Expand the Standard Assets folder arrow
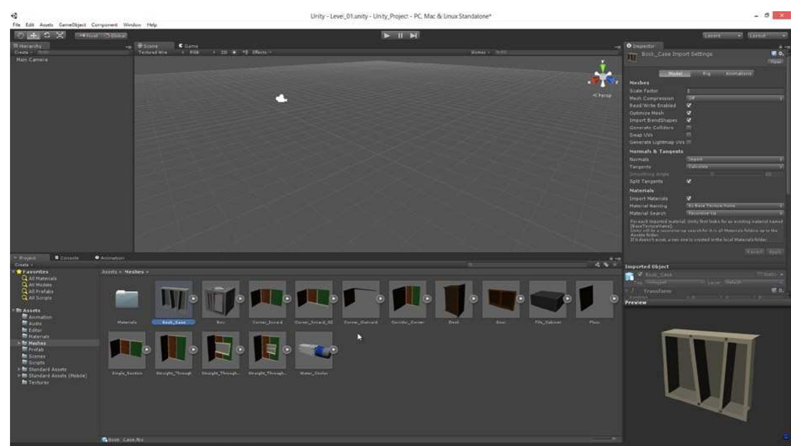 click(19, 369)
